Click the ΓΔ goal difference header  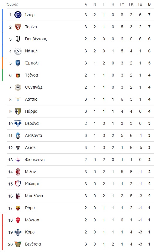(x=140, y=4)
